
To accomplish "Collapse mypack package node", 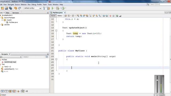I will [x=2, y=20].
